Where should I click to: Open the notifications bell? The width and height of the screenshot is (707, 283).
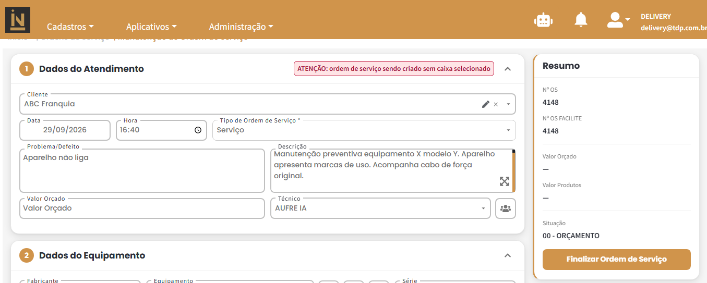click(x=581, y=20)
